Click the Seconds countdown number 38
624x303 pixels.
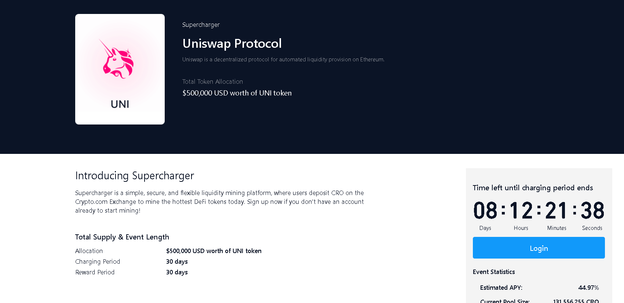592,210
